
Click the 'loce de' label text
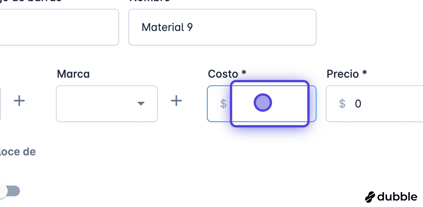click(x=18, y=152)
